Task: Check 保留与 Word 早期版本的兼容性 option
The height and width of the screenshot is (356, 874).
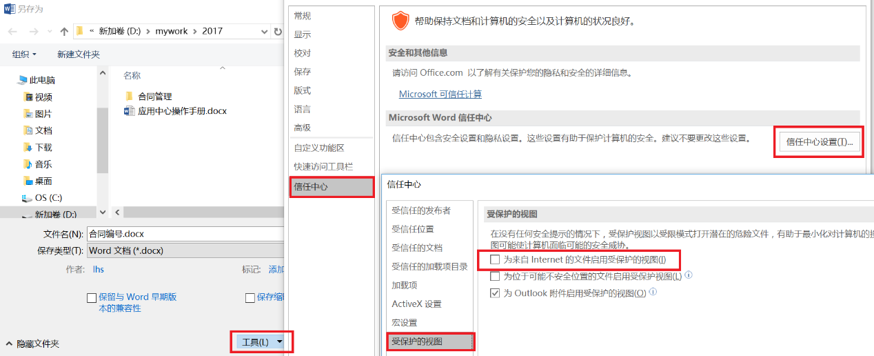Action: coord(92,298)
